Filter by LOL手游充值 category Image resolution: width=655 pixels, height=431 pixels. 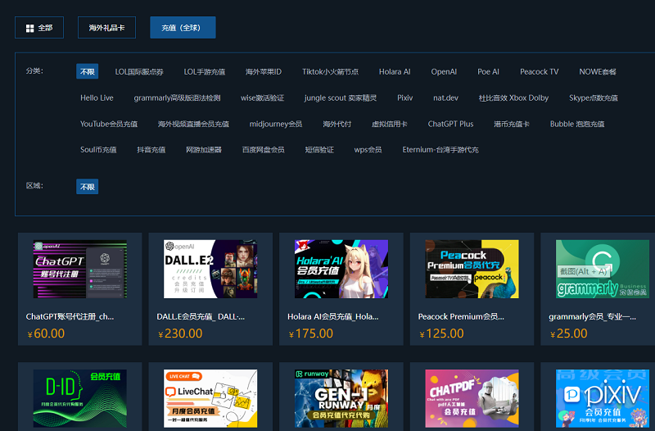click(204, 71)
